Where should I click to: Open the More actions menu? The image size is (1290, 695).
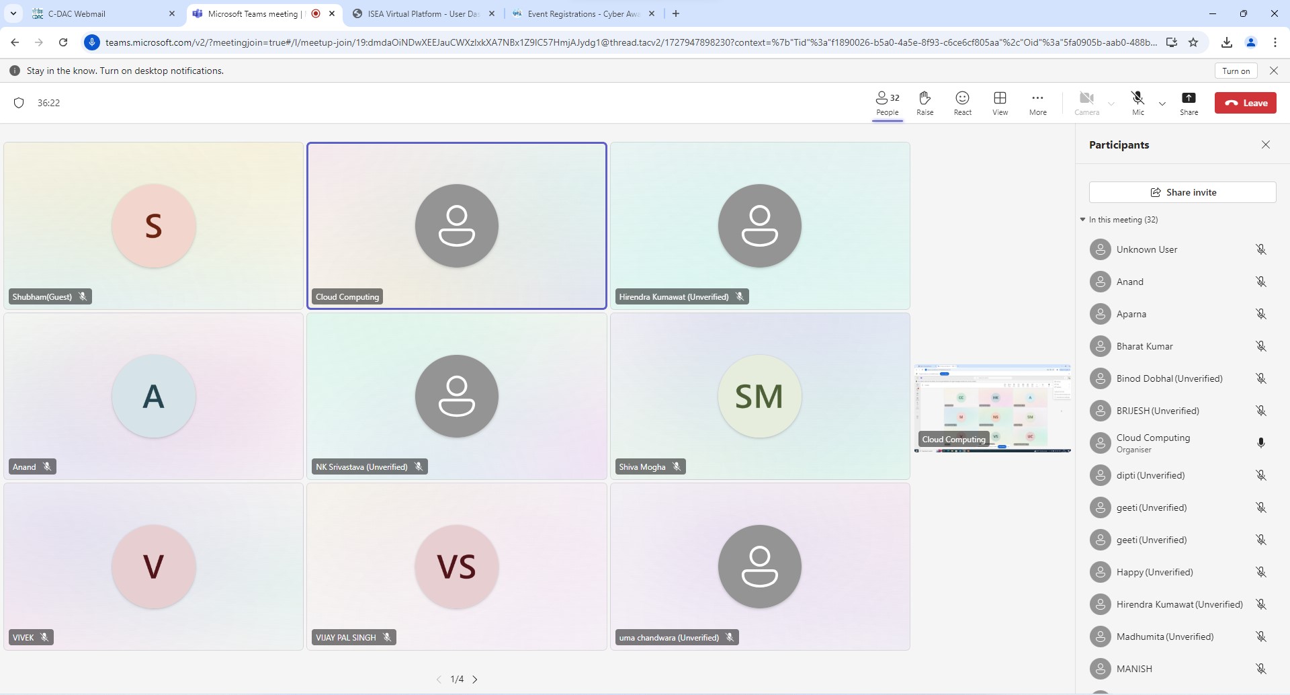(x=1037, y=103)
